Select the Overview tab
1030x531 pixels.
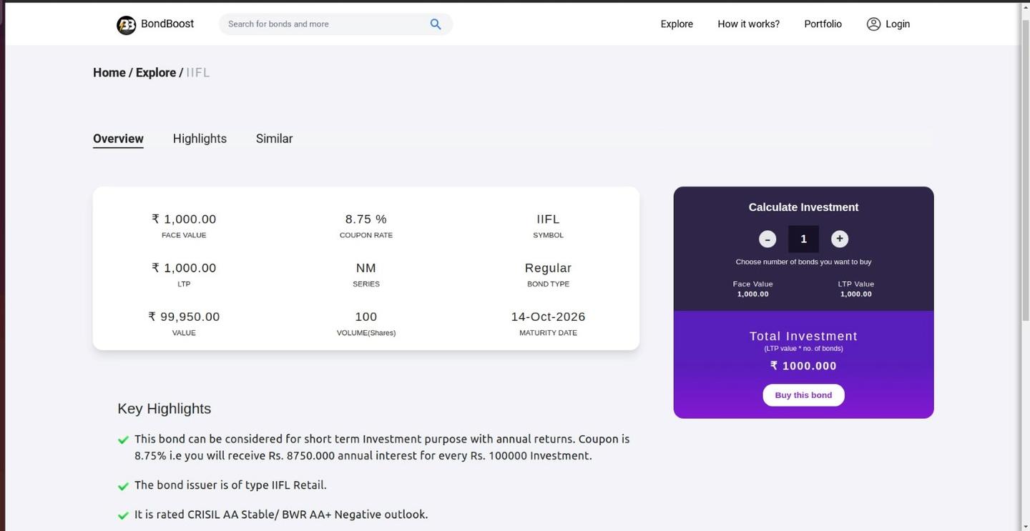tap(118, 139)
